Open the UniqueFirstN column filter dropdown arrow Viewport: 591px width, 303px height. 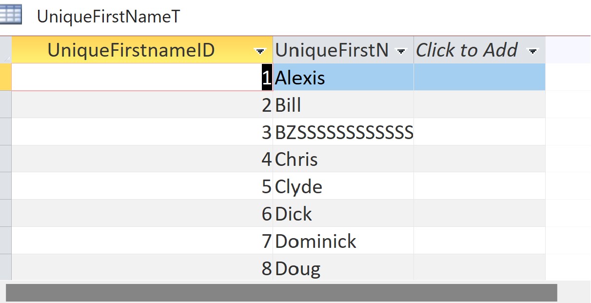coord(401,51)
